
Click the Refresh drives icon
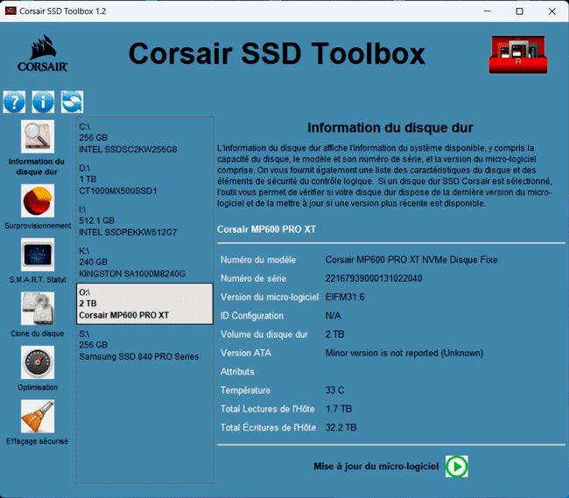(x=72, y=102)
